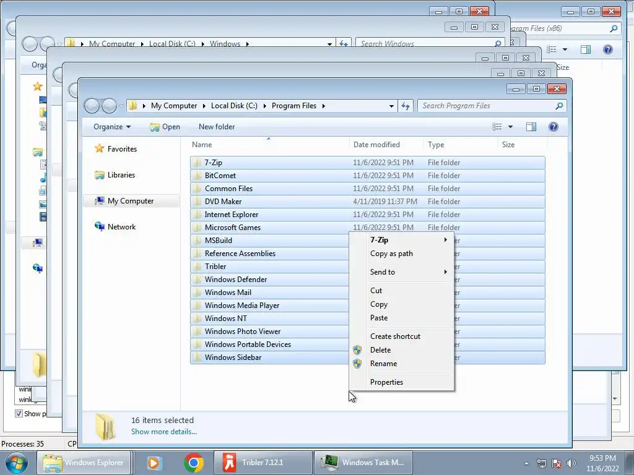The width and height of the screenshot is (634, 475).
Task: Open Google Chrome from the taskbar
Action: click(194, 463)
